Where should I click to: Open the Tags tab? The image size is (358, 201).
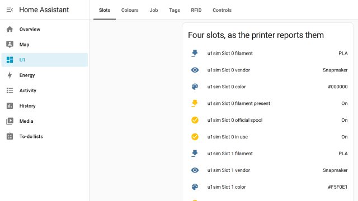pos(175,10)
